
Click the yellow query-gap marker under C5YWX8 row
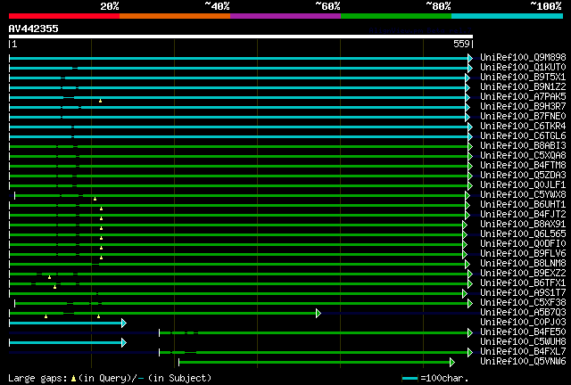[95, 199]
